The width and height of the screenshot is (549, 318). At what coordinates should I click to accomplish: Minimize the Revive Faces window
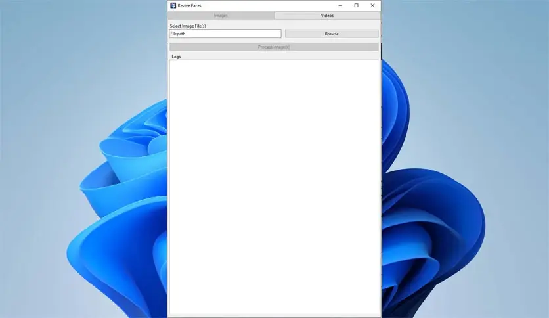pos(340,5)
